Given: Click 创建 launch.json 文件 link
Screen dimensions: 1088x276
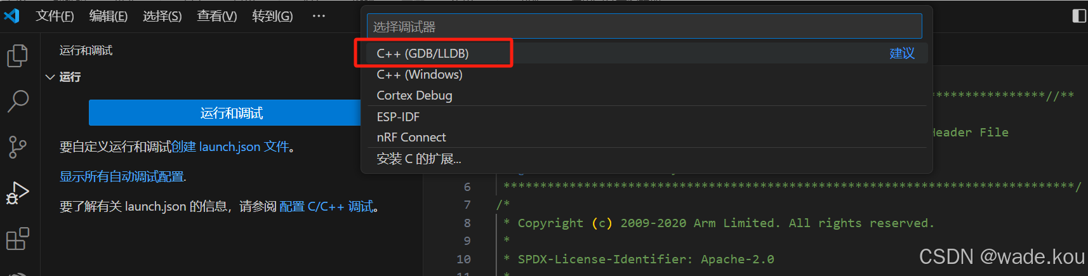Looking at the screenshot, I should tap(230, 147).
